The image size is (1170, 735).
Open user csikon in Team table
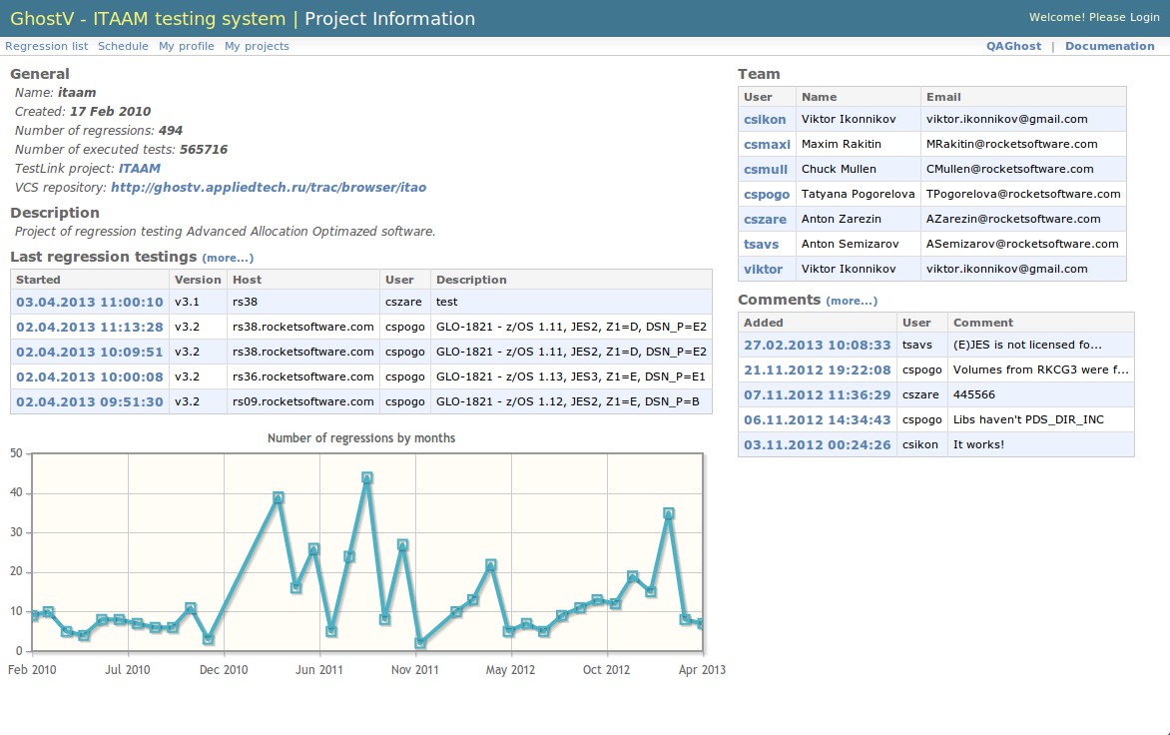pos(765,119)
